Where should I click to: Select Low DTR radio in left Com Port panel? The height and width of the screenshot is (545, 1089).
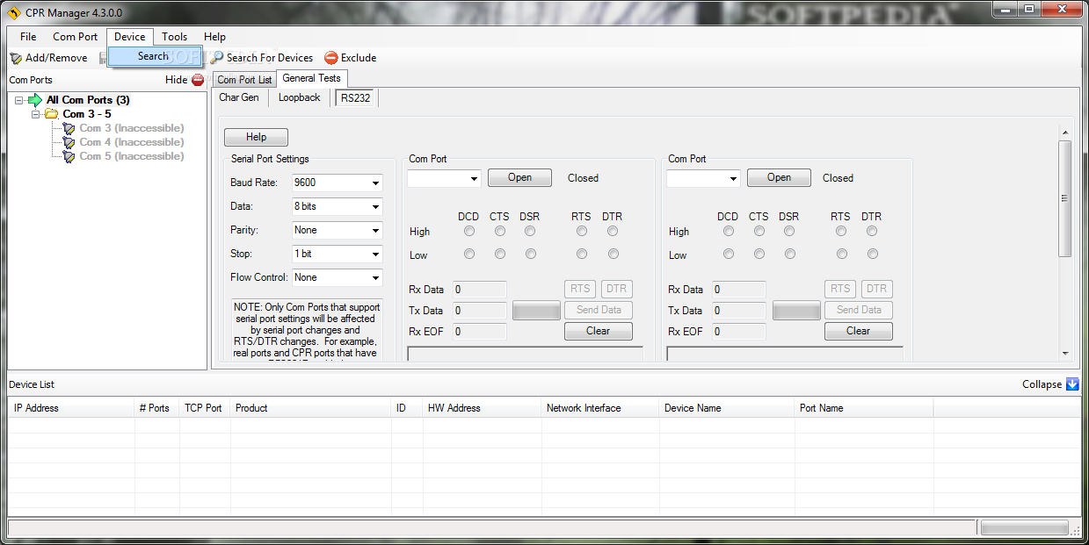(x=613, y=255)
